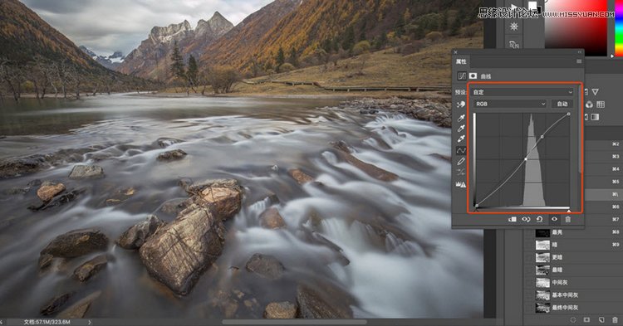Click the gradient map adjustment icon
Viewport: 623px width, 326px height.
[x=595, y=117]
